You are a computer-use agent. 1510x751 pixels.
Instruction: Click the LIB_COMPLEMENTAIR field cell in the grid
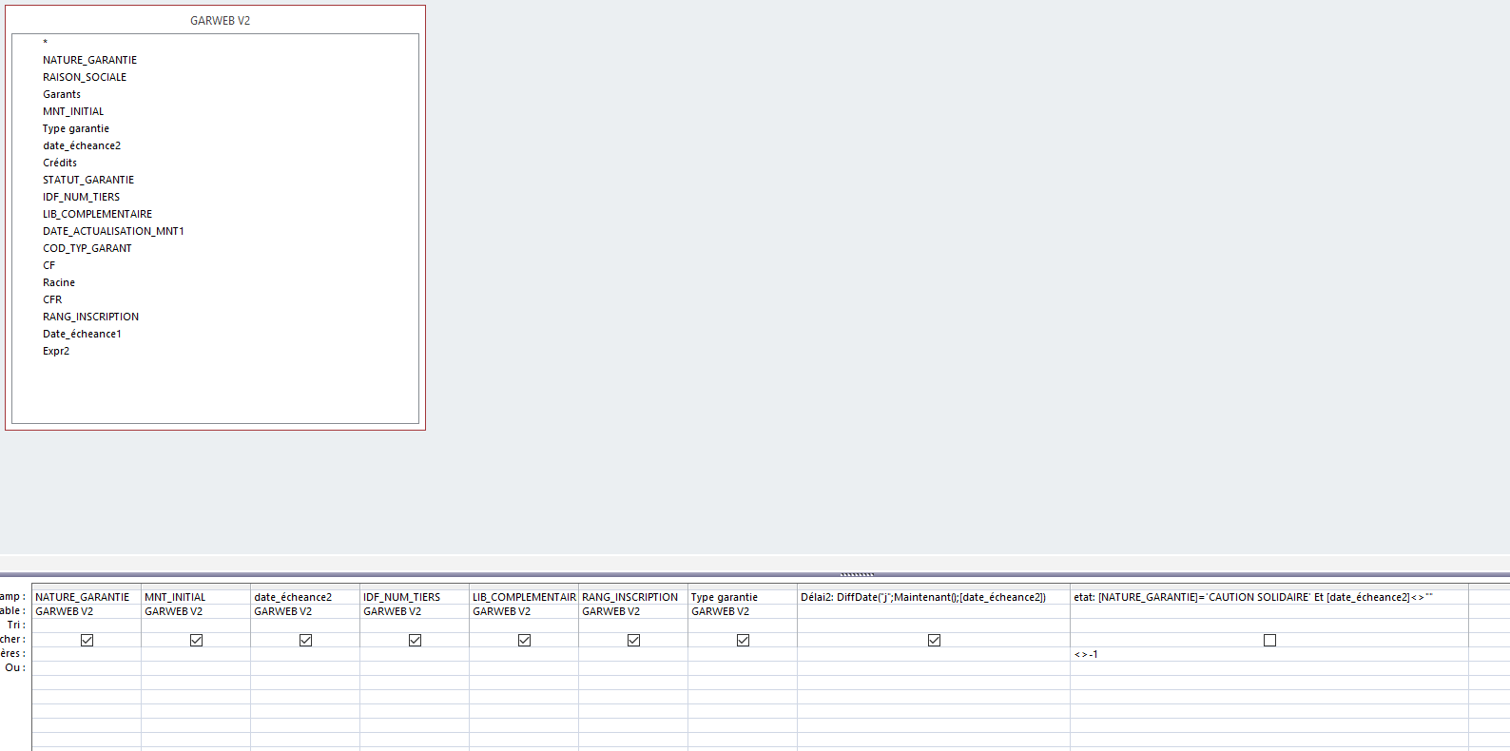(524, 597)
